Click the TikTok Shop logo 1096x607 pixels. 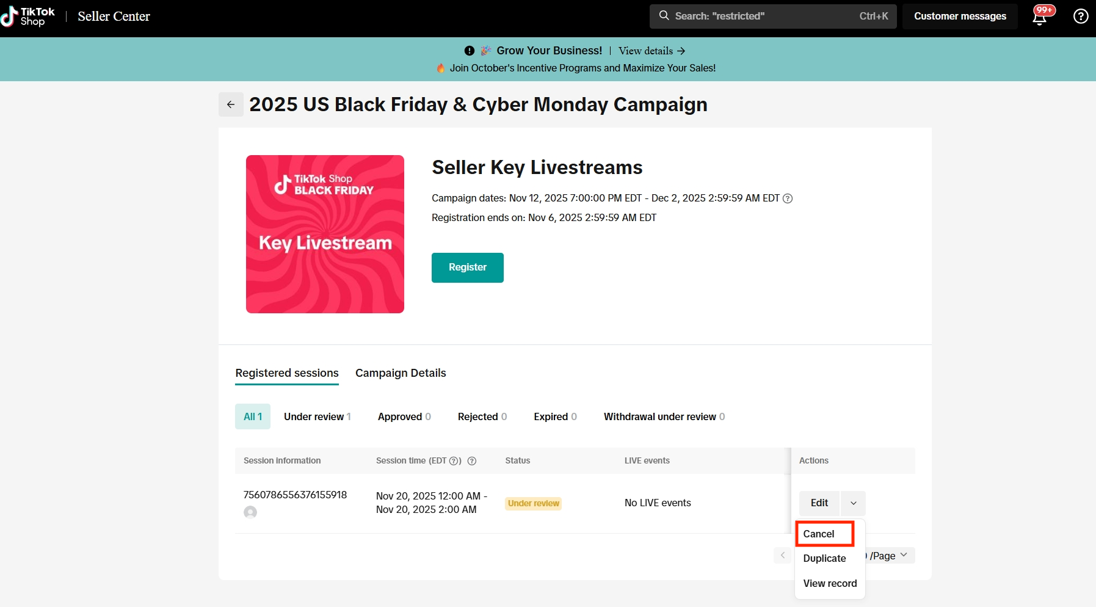[28, 16]
